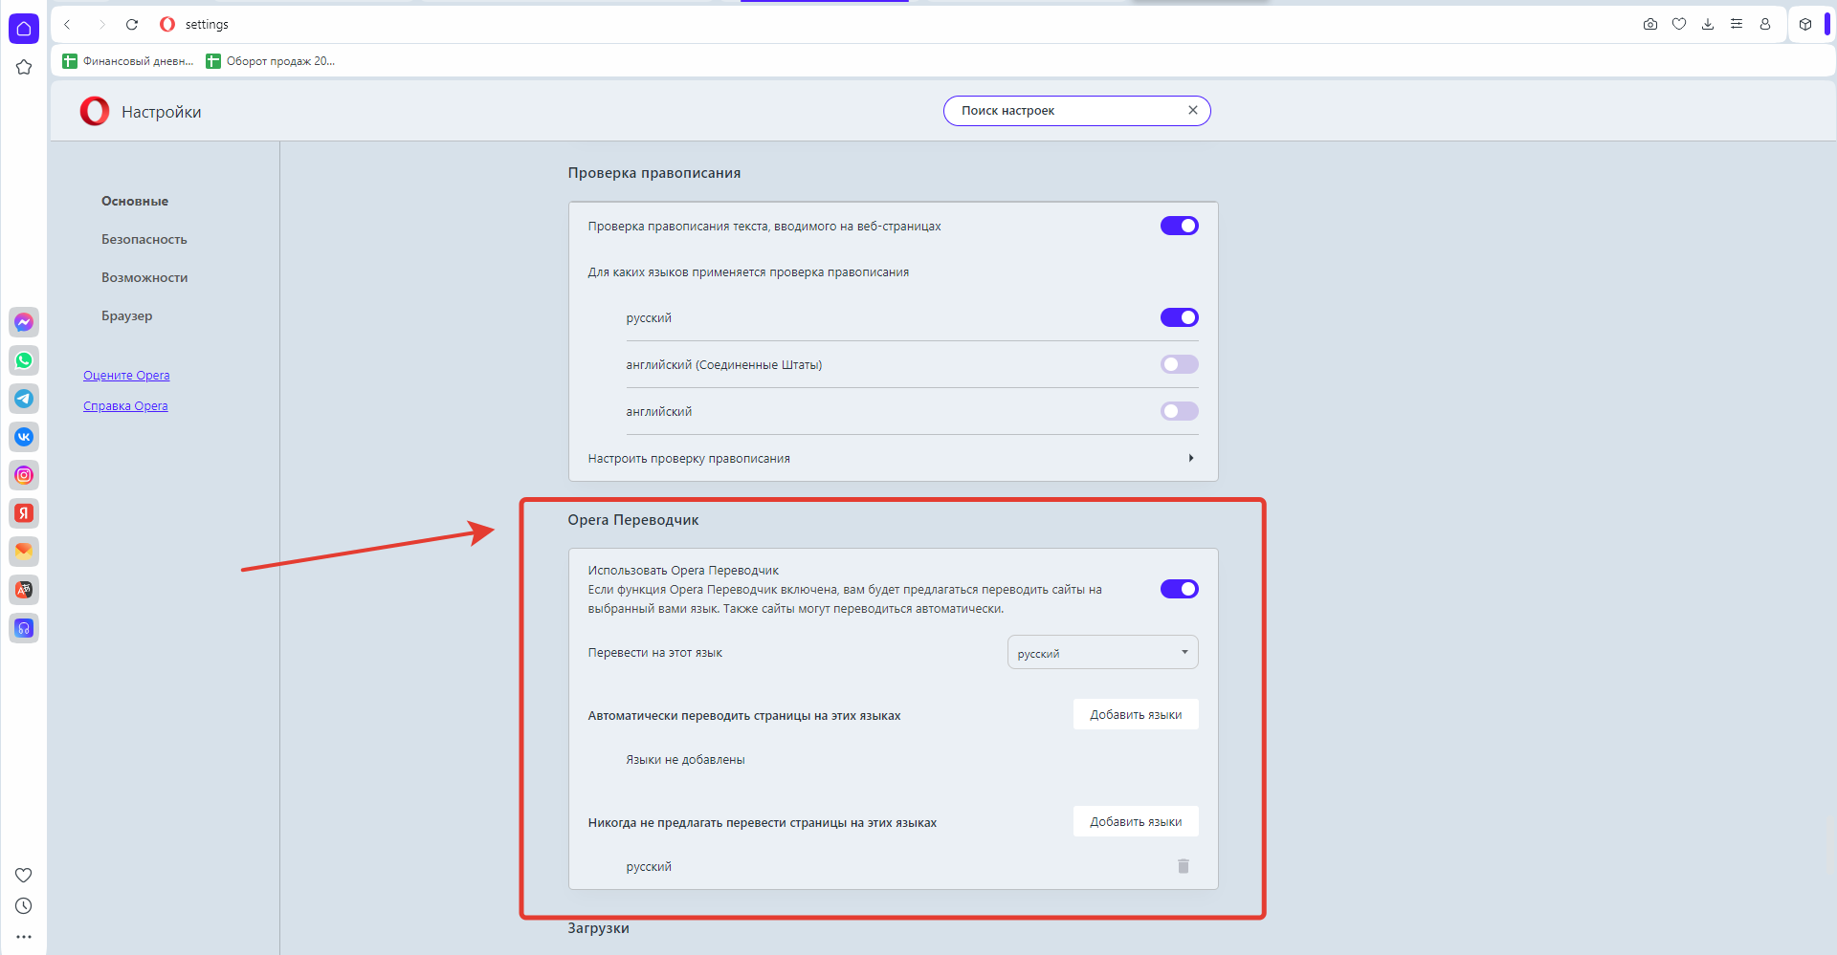Add languages to never-translate list
This screenshot has width=1837, height=955.
pyautogui.click(x=1136, y=822)
